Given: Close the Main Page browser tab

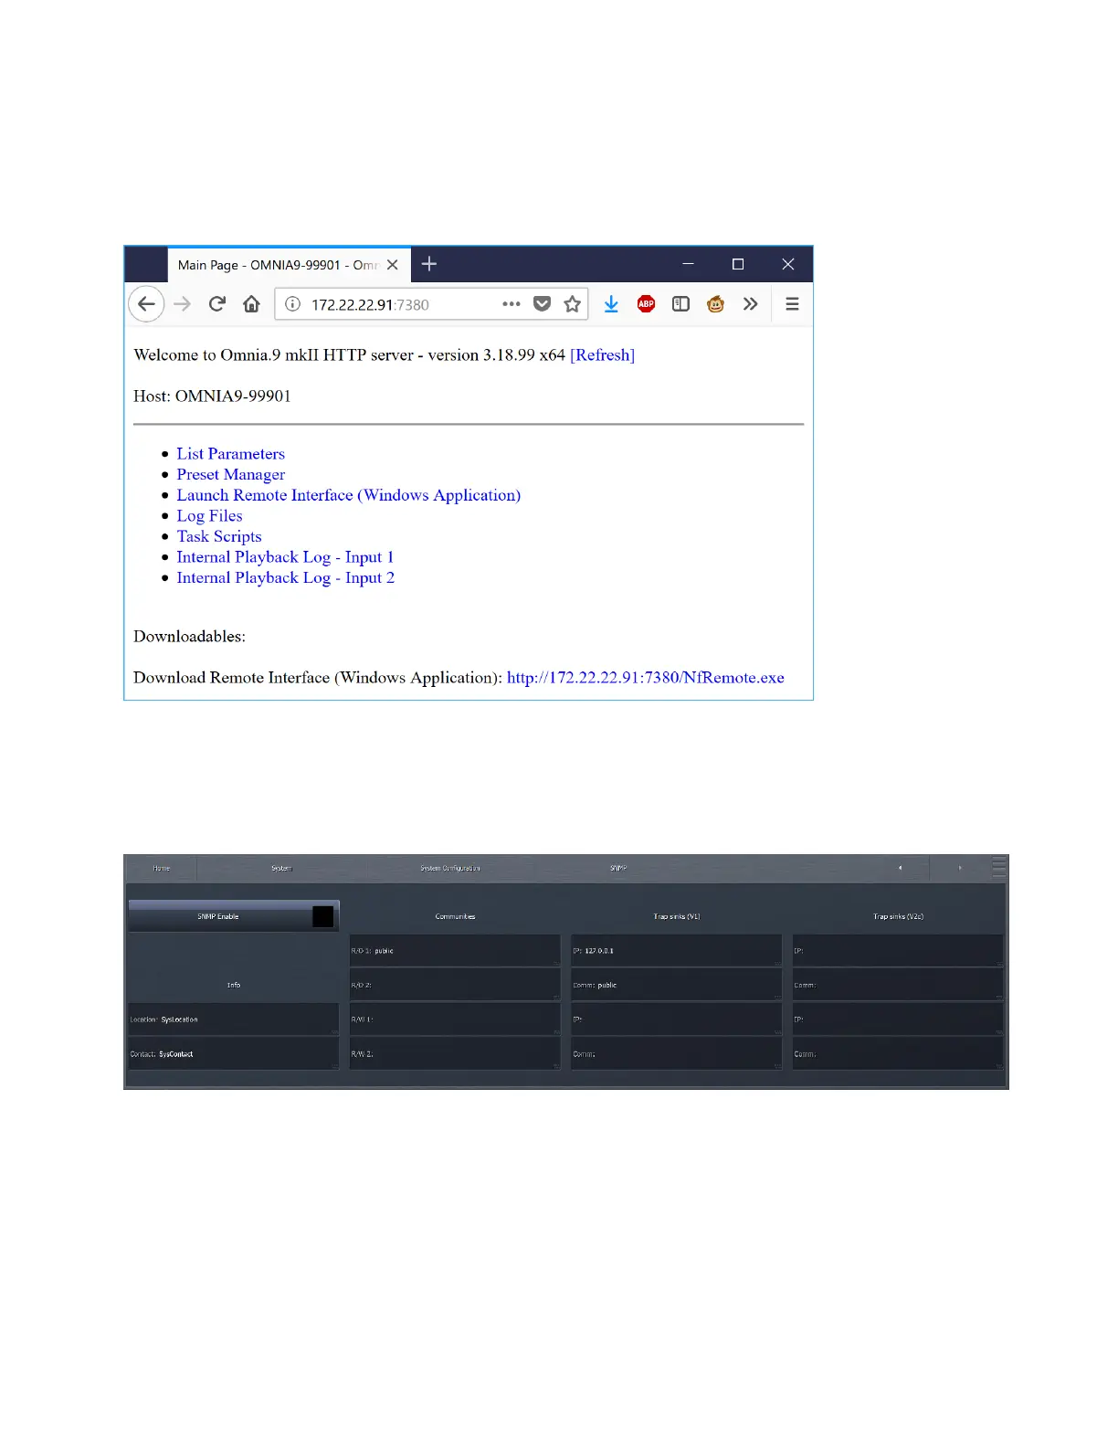Looking at the screenshot, I should [x=392, y=265].
